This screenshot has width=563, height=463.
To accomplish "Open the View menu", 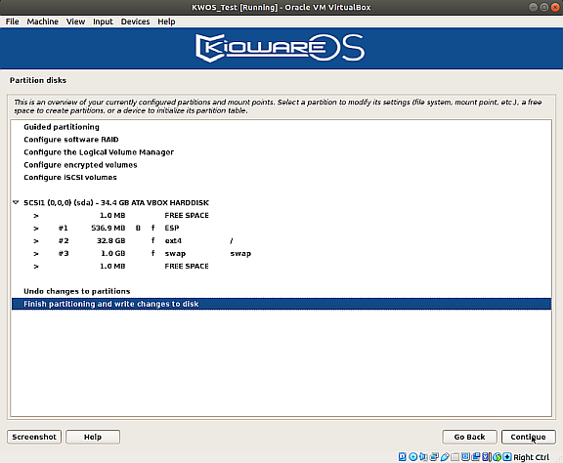I will pos(75,21).
